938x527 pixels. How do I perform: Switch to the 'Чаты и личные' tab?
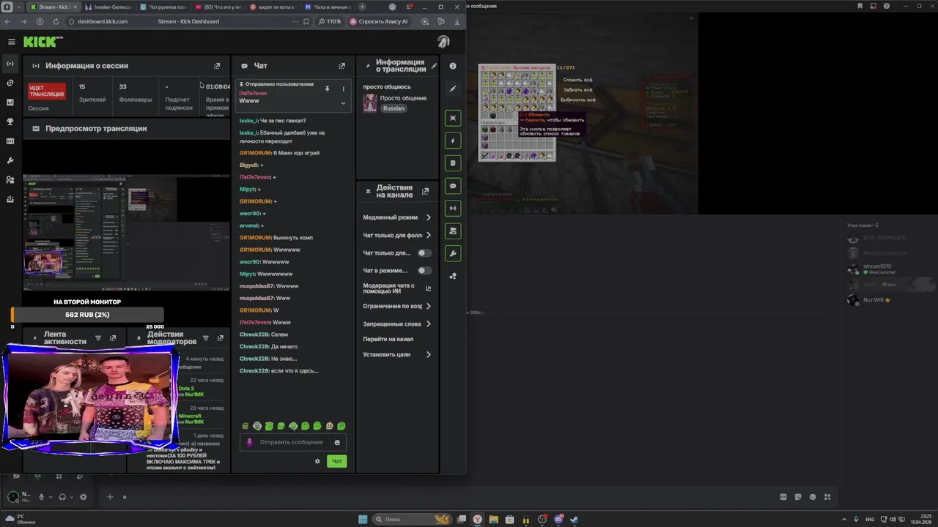tap(328, 7)
